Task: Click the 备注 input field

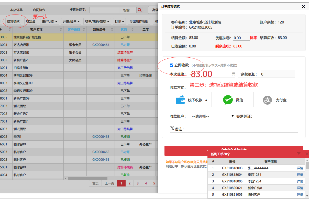Action: click(x=241, y=129)
